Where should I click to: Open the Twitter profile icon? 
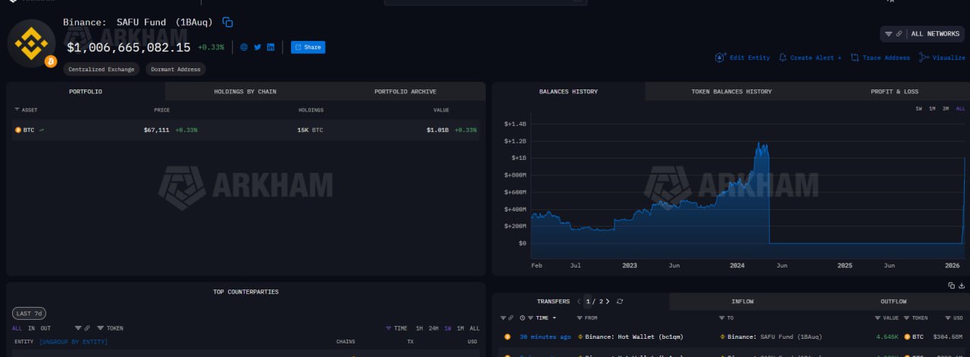258,47
